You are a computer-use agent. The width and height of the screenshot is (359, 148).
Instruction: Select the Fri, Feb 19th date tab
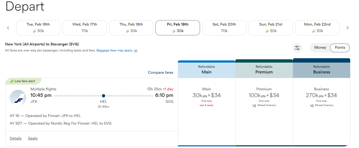pyautogui.click(x=178, y=28)
